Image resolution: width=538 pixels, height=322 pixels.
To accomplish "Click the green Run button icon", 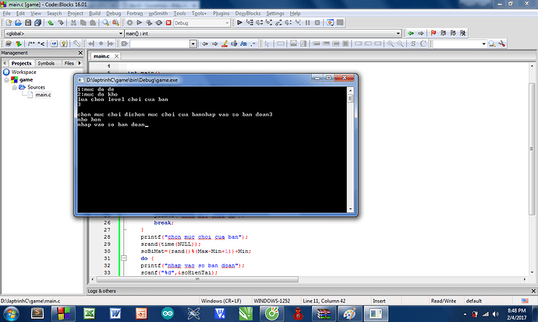I will point(140,23).
